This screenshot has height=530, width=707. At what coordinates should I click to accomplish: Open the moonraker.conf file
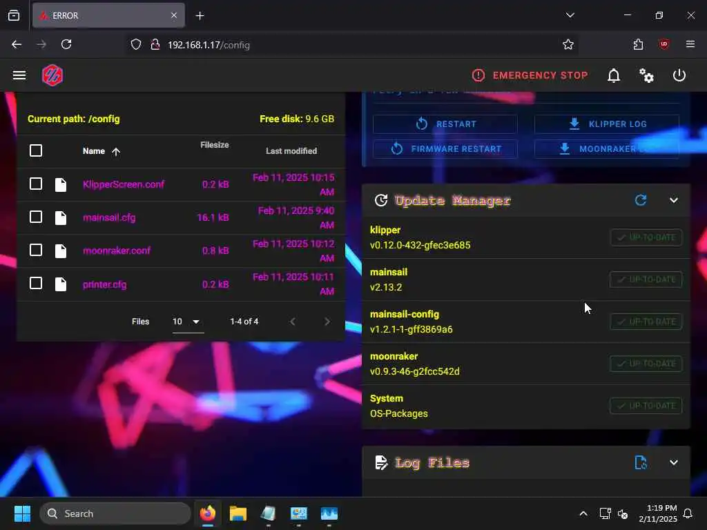(x=117, y=251)
